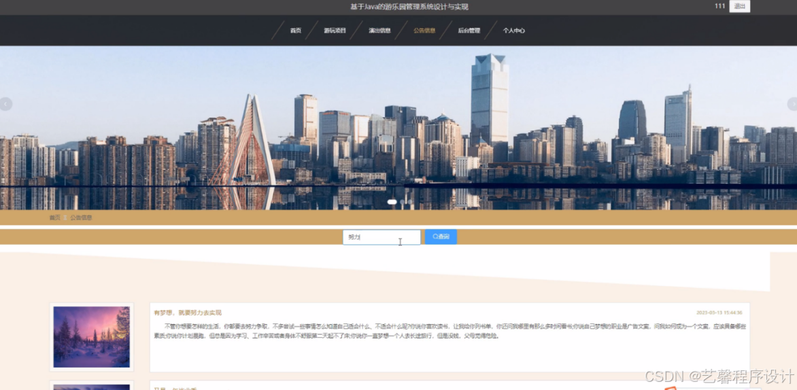Click the username 111 in header
This screenshot has width=797, height=390.
click(719, 6)
